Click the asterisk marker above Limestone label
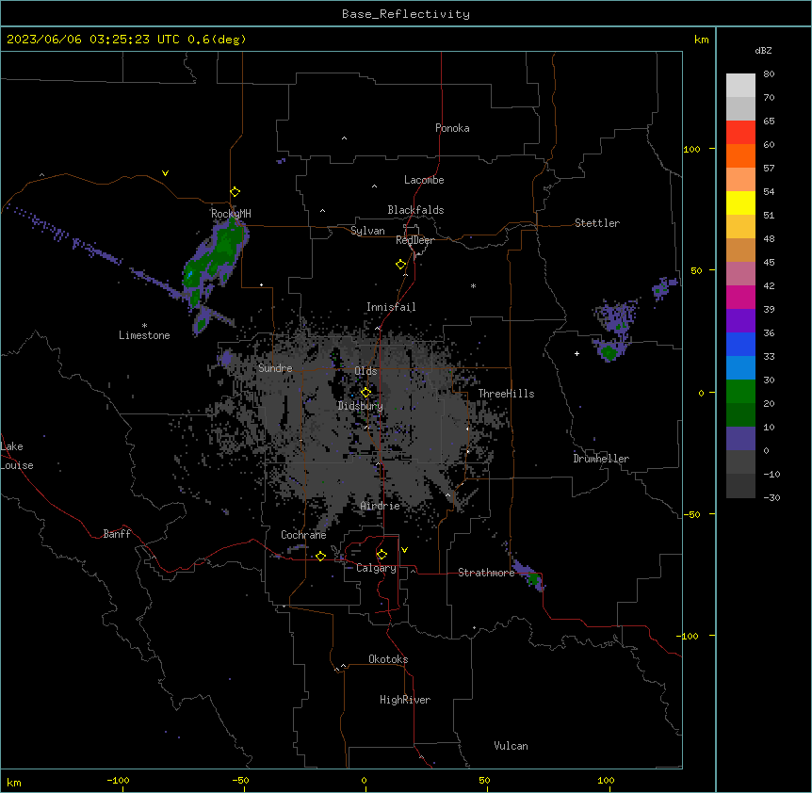Image resolution: width=812 pixels, height=793 pixels. pos(144,326)
